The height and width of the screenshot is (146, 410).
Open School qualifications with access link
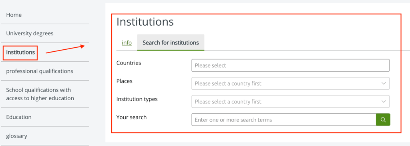pyautogui.click(x=40, y=94)
